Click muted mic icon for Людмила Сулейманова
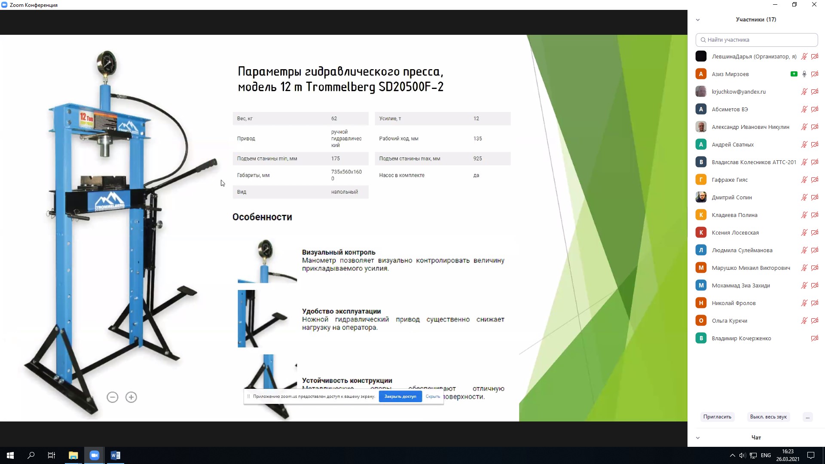Image resolution: width=825 pixels, height=464 pixels. tap(804, 250)
